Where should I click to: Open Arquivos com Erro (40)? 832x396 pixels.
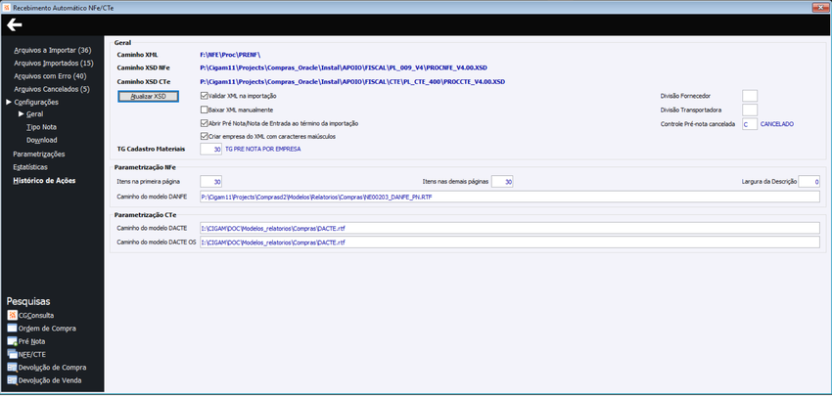[50, 76]
